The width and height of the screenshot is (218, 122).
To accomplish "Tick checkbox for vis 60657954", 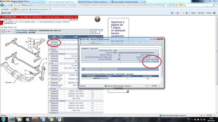I will [x=49, y=70].
